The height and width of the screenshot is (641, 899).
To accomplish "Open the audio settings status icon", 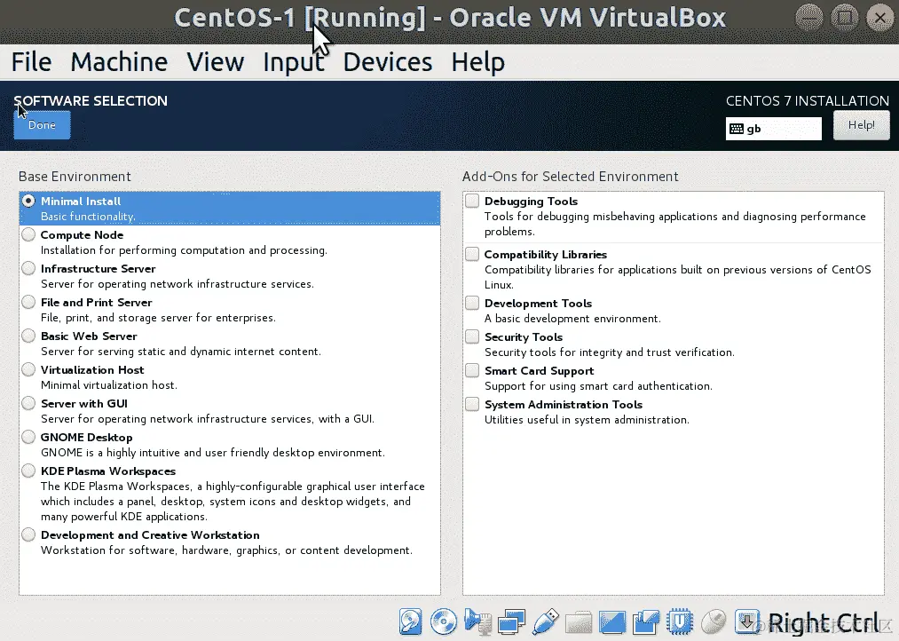I will 477,621.
